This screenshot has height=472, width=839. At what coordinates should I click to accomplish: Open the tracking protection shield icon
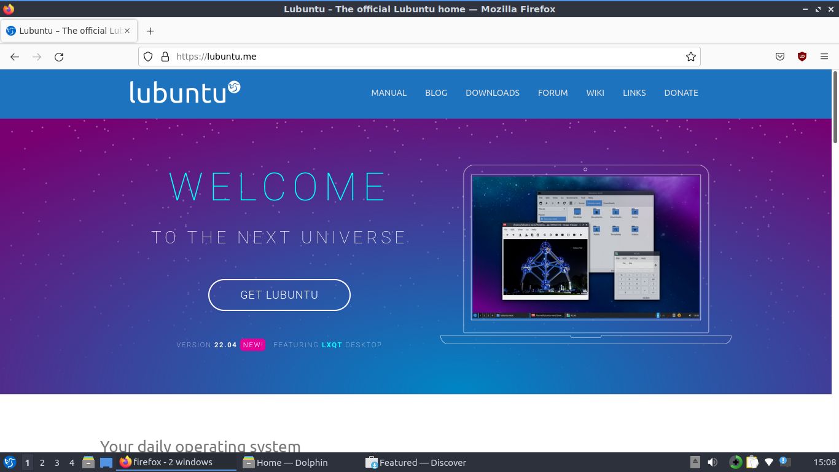pyautogui.click(x=148, y=57)
